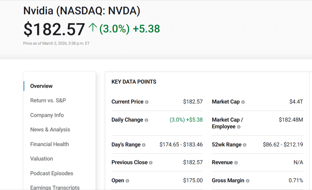Viewport: 312px width, 190px height.
Task: Click the Nvidia NASDAQ: NVDA heading
Action: pyautogui.click(x=81, y=10)
